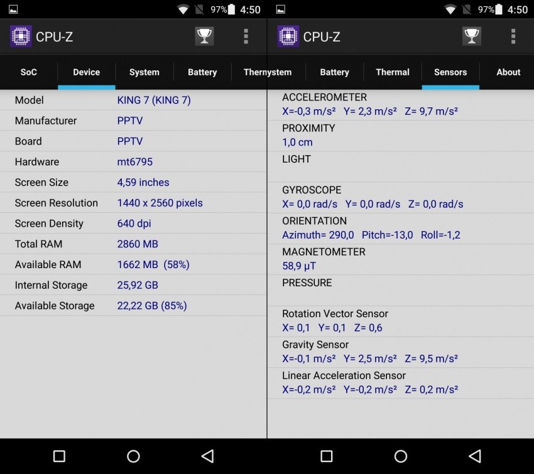Screen dimensions: 534x474
Task: Select the Manufacturer row value PPTV
Action: coord(130,121)
